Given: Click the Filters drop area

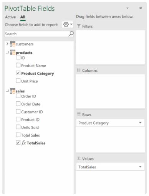Looking at the screenshot, I should click(x=111, y=47).
